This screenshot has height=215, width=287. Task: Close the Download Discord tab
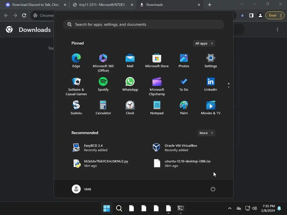click(65, 5)
